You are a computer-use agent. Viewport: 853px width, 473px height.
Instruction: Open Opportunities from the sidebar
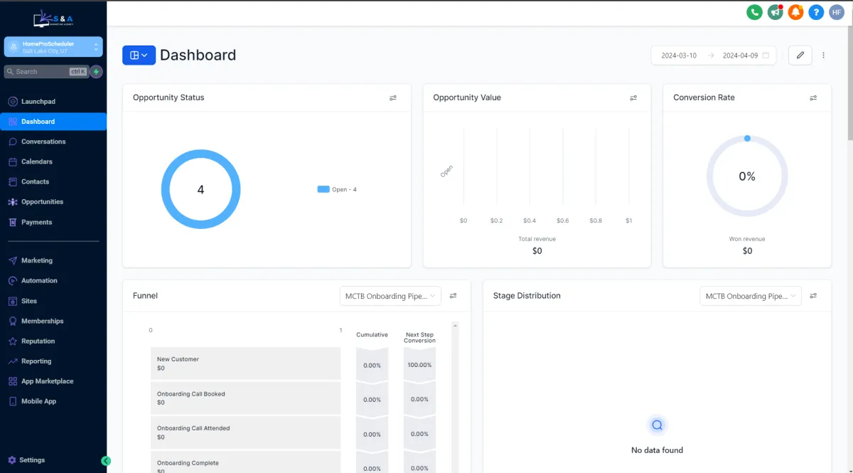pos(53,202)
